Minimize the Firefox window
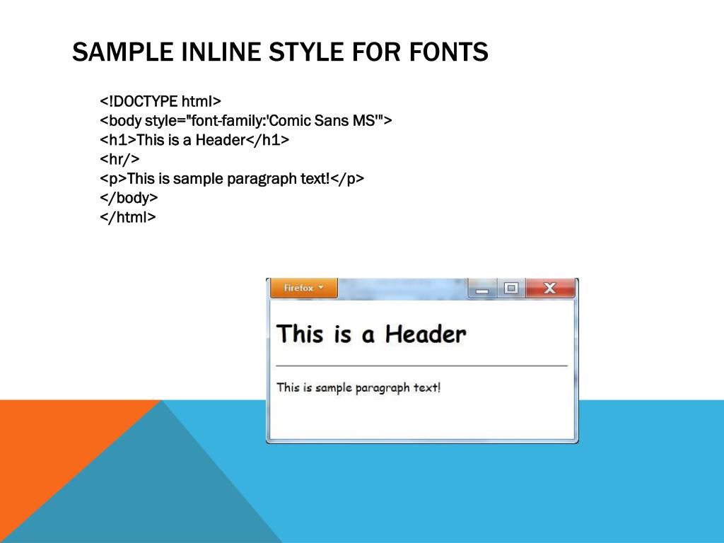The width and height of the screenshot is (724, 543). coord(482,288)
